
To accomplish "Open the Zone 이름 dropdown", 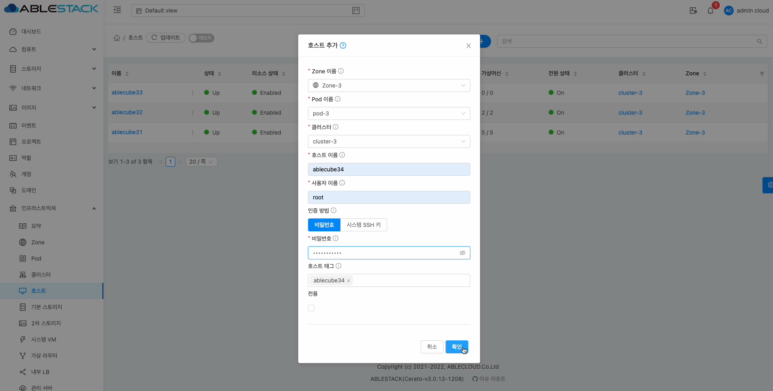I will (x=389, y=85).
